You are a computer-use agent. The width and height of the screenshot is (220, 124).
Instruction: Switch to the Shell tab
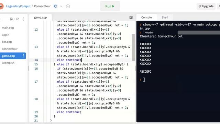coord(165,18)
